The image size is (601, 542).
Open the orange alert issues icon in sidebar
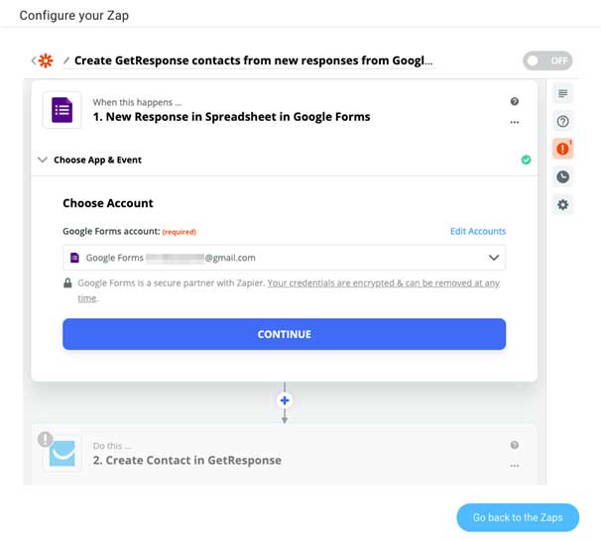coord(562,149)
